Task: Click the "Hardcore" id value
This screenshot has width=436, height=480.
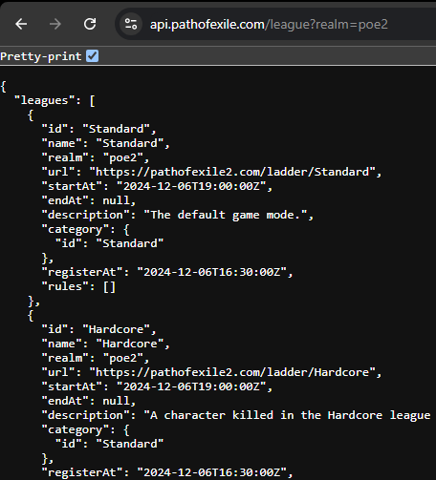Action: 116,329
